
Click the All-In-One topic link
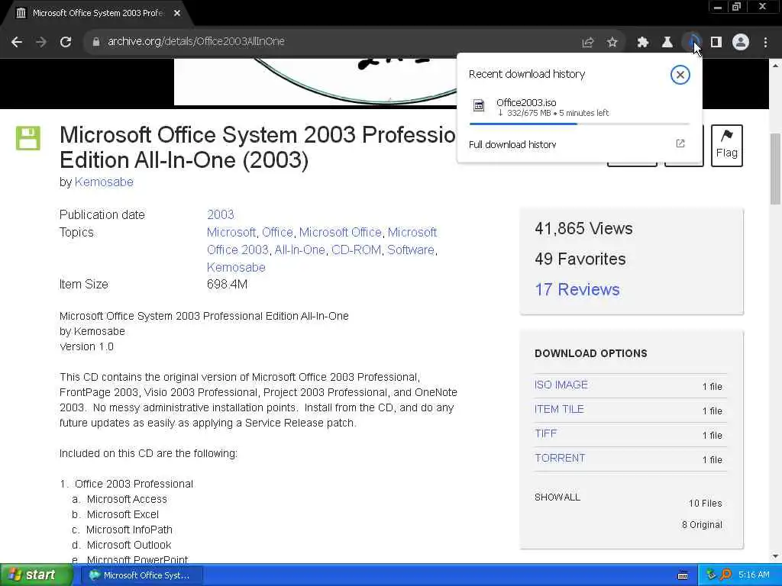pyautogui.click(x=299, y=250)
